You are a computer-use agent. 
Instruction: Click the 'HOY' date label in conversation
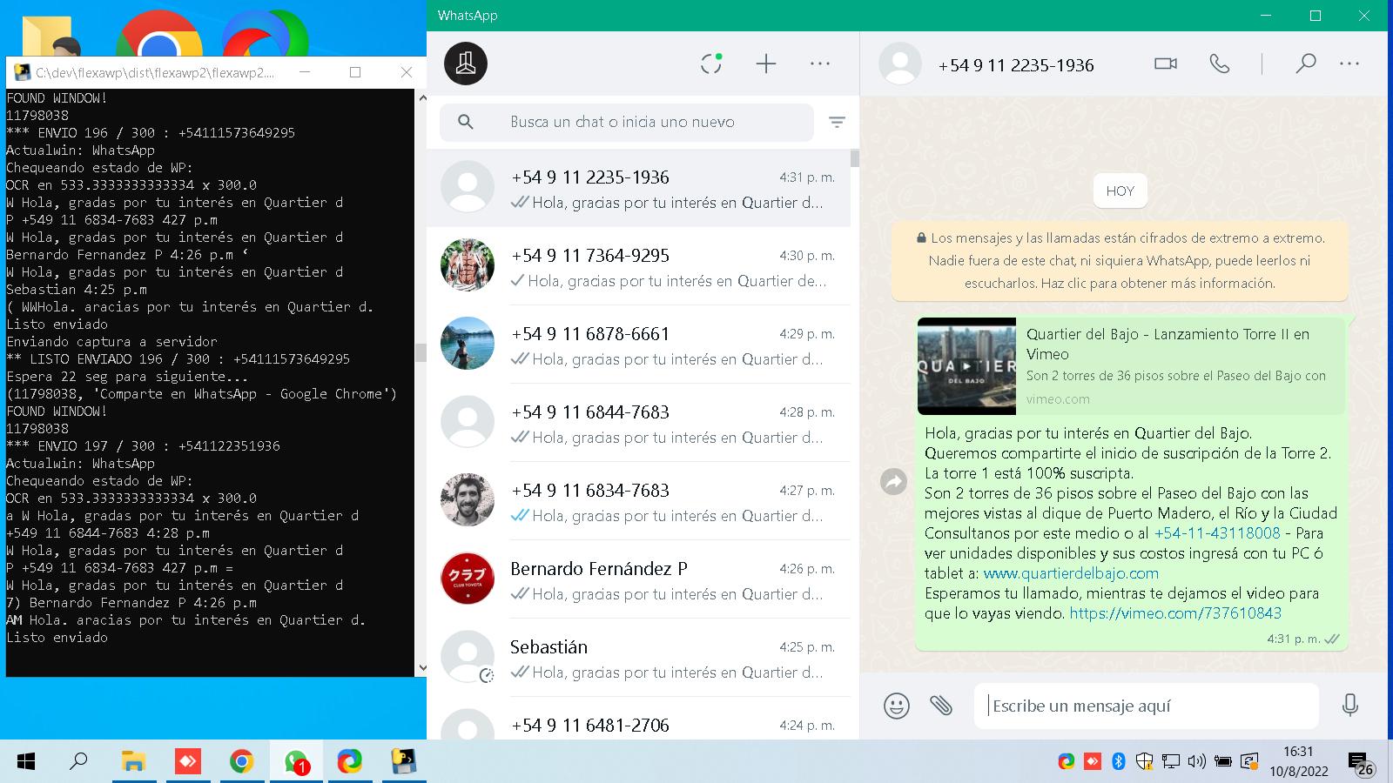tap(1120, 191)
